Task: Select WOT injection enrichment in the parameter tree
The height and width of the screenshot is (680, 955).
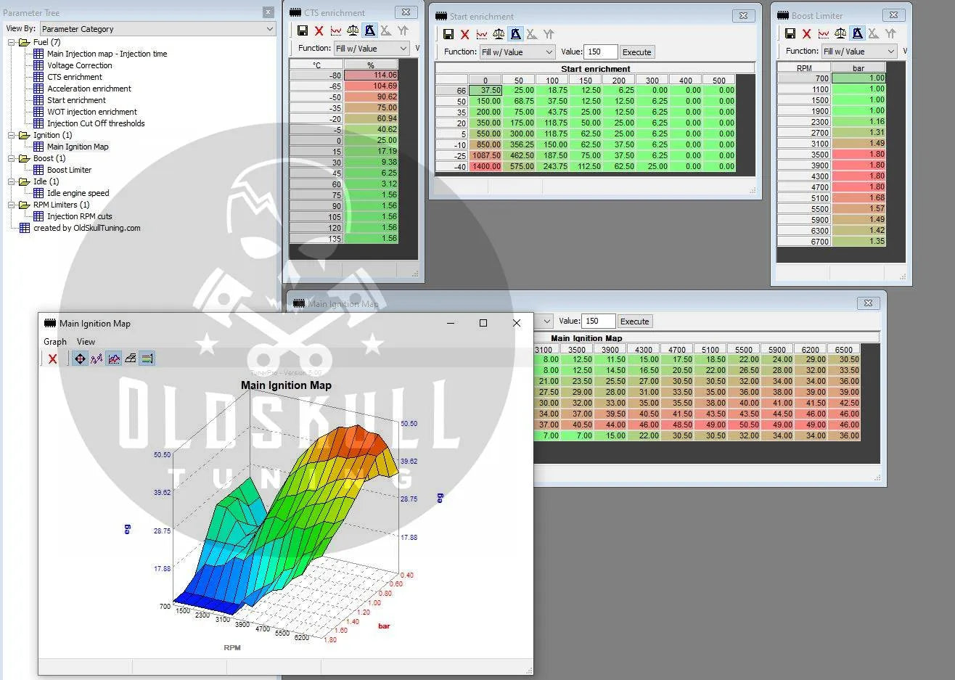Action: tap(92, 112)
